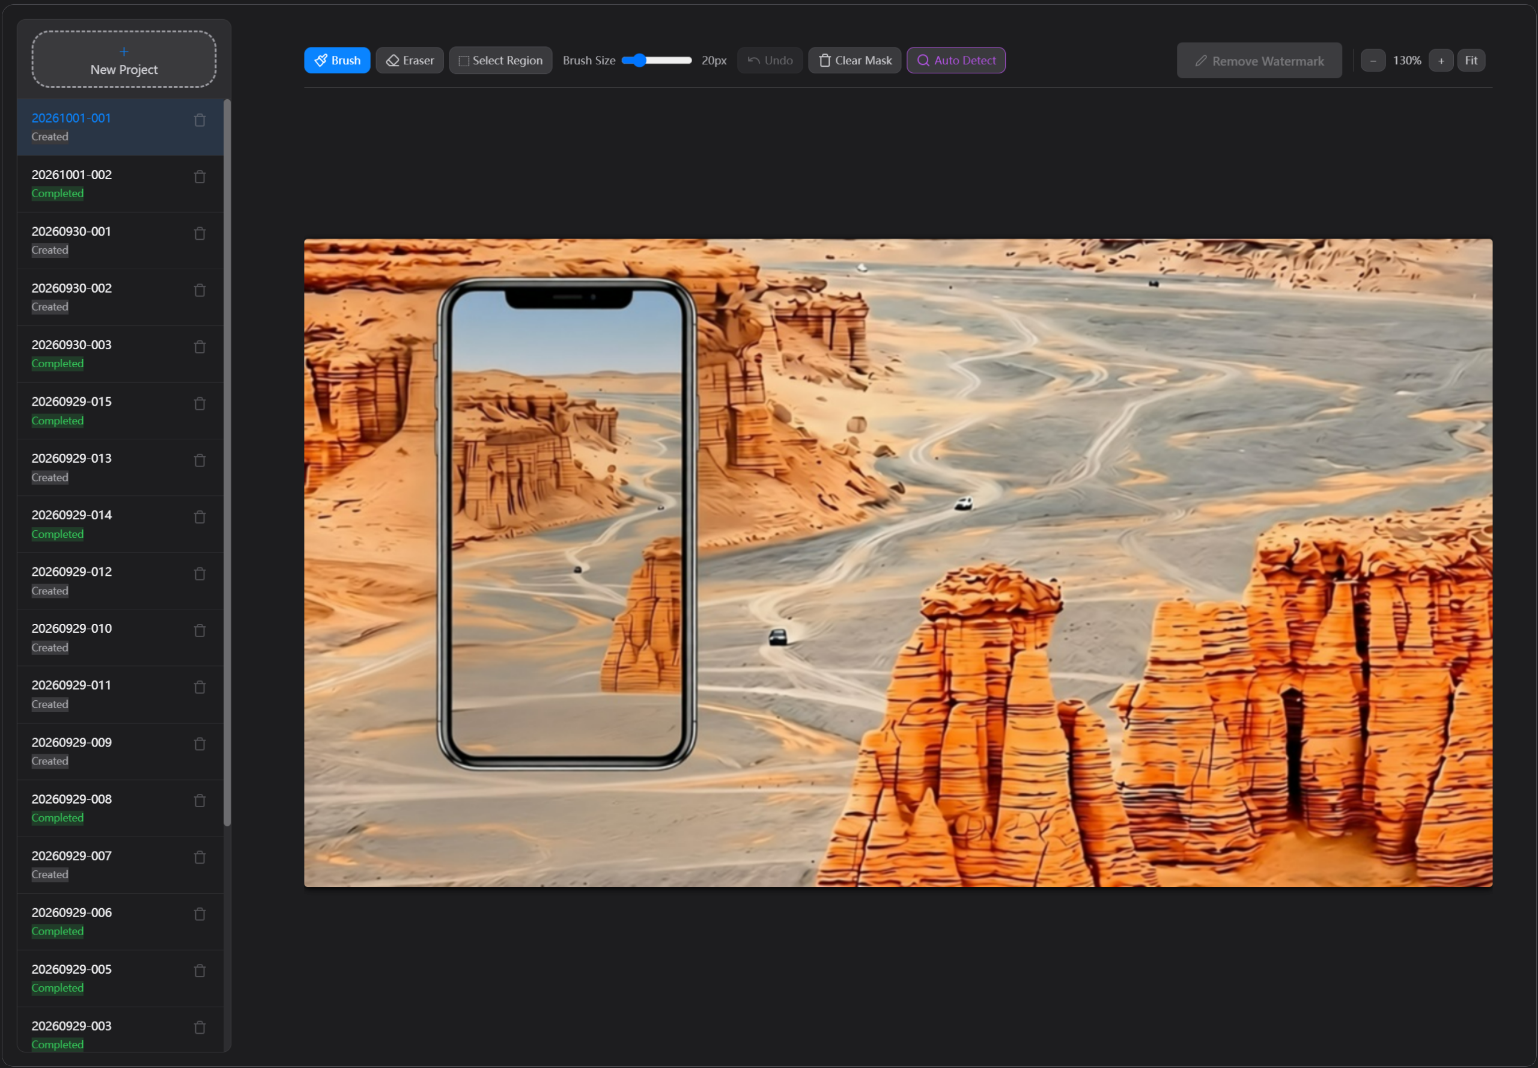Delete project 20260929-005 via trash icon
The width and height of the screenshot is (1538, 1068).
(199, 972)
